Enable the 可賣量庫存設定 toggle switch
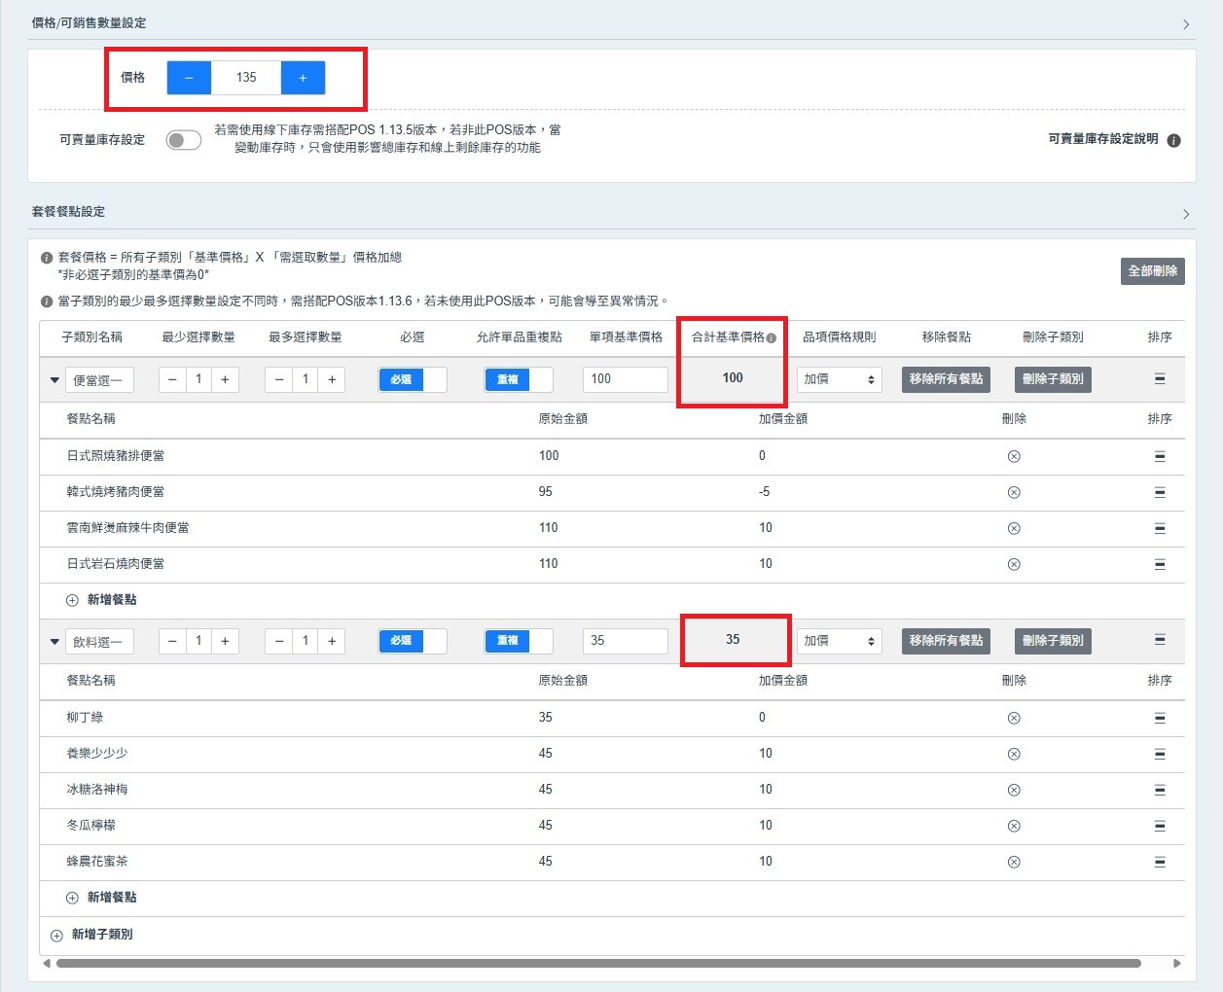 [x=183, y=140]
